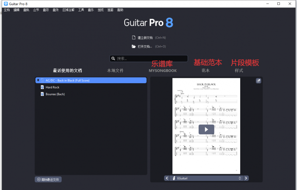Open the 小节 menu
Viewport: 297px width, 190px height.
36,10
